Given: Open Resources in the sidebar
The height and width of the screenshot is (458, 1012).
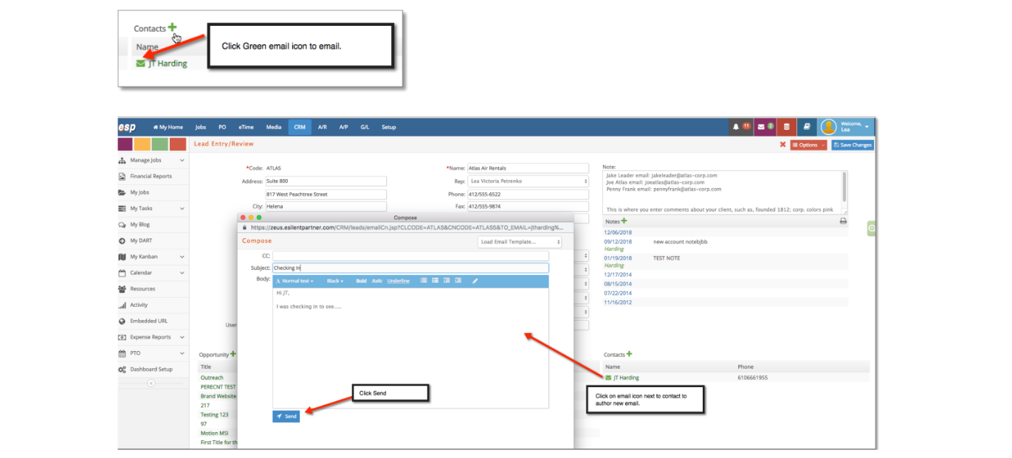Looking at the screenshot, I should pyautogui.click(x=142, y=289).
